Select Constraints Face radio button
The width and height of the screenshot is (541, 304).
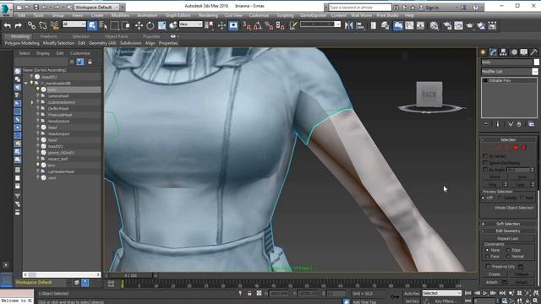488,257
